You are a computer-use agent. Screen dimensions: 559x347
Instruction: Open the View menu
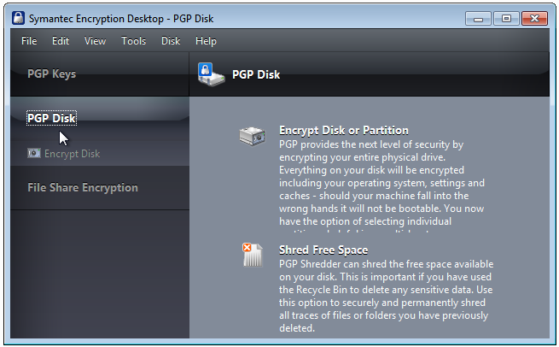click(96, 41)
